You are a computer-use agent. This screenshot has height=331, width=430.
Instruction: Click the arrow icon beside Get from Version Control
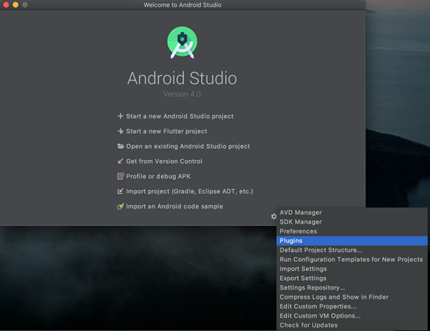click(120, 161)
